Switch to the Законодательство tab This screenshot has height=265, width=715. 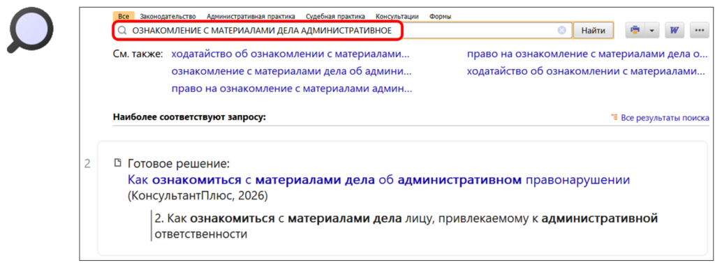coord(168,17)
